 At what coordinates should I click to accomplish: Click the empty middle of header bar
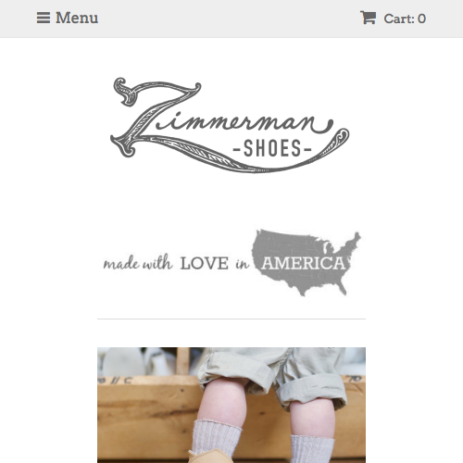click(229, 19)
